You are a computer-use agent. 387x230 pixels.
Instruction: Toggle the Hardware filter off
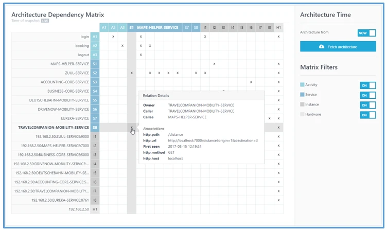(367, 115)
